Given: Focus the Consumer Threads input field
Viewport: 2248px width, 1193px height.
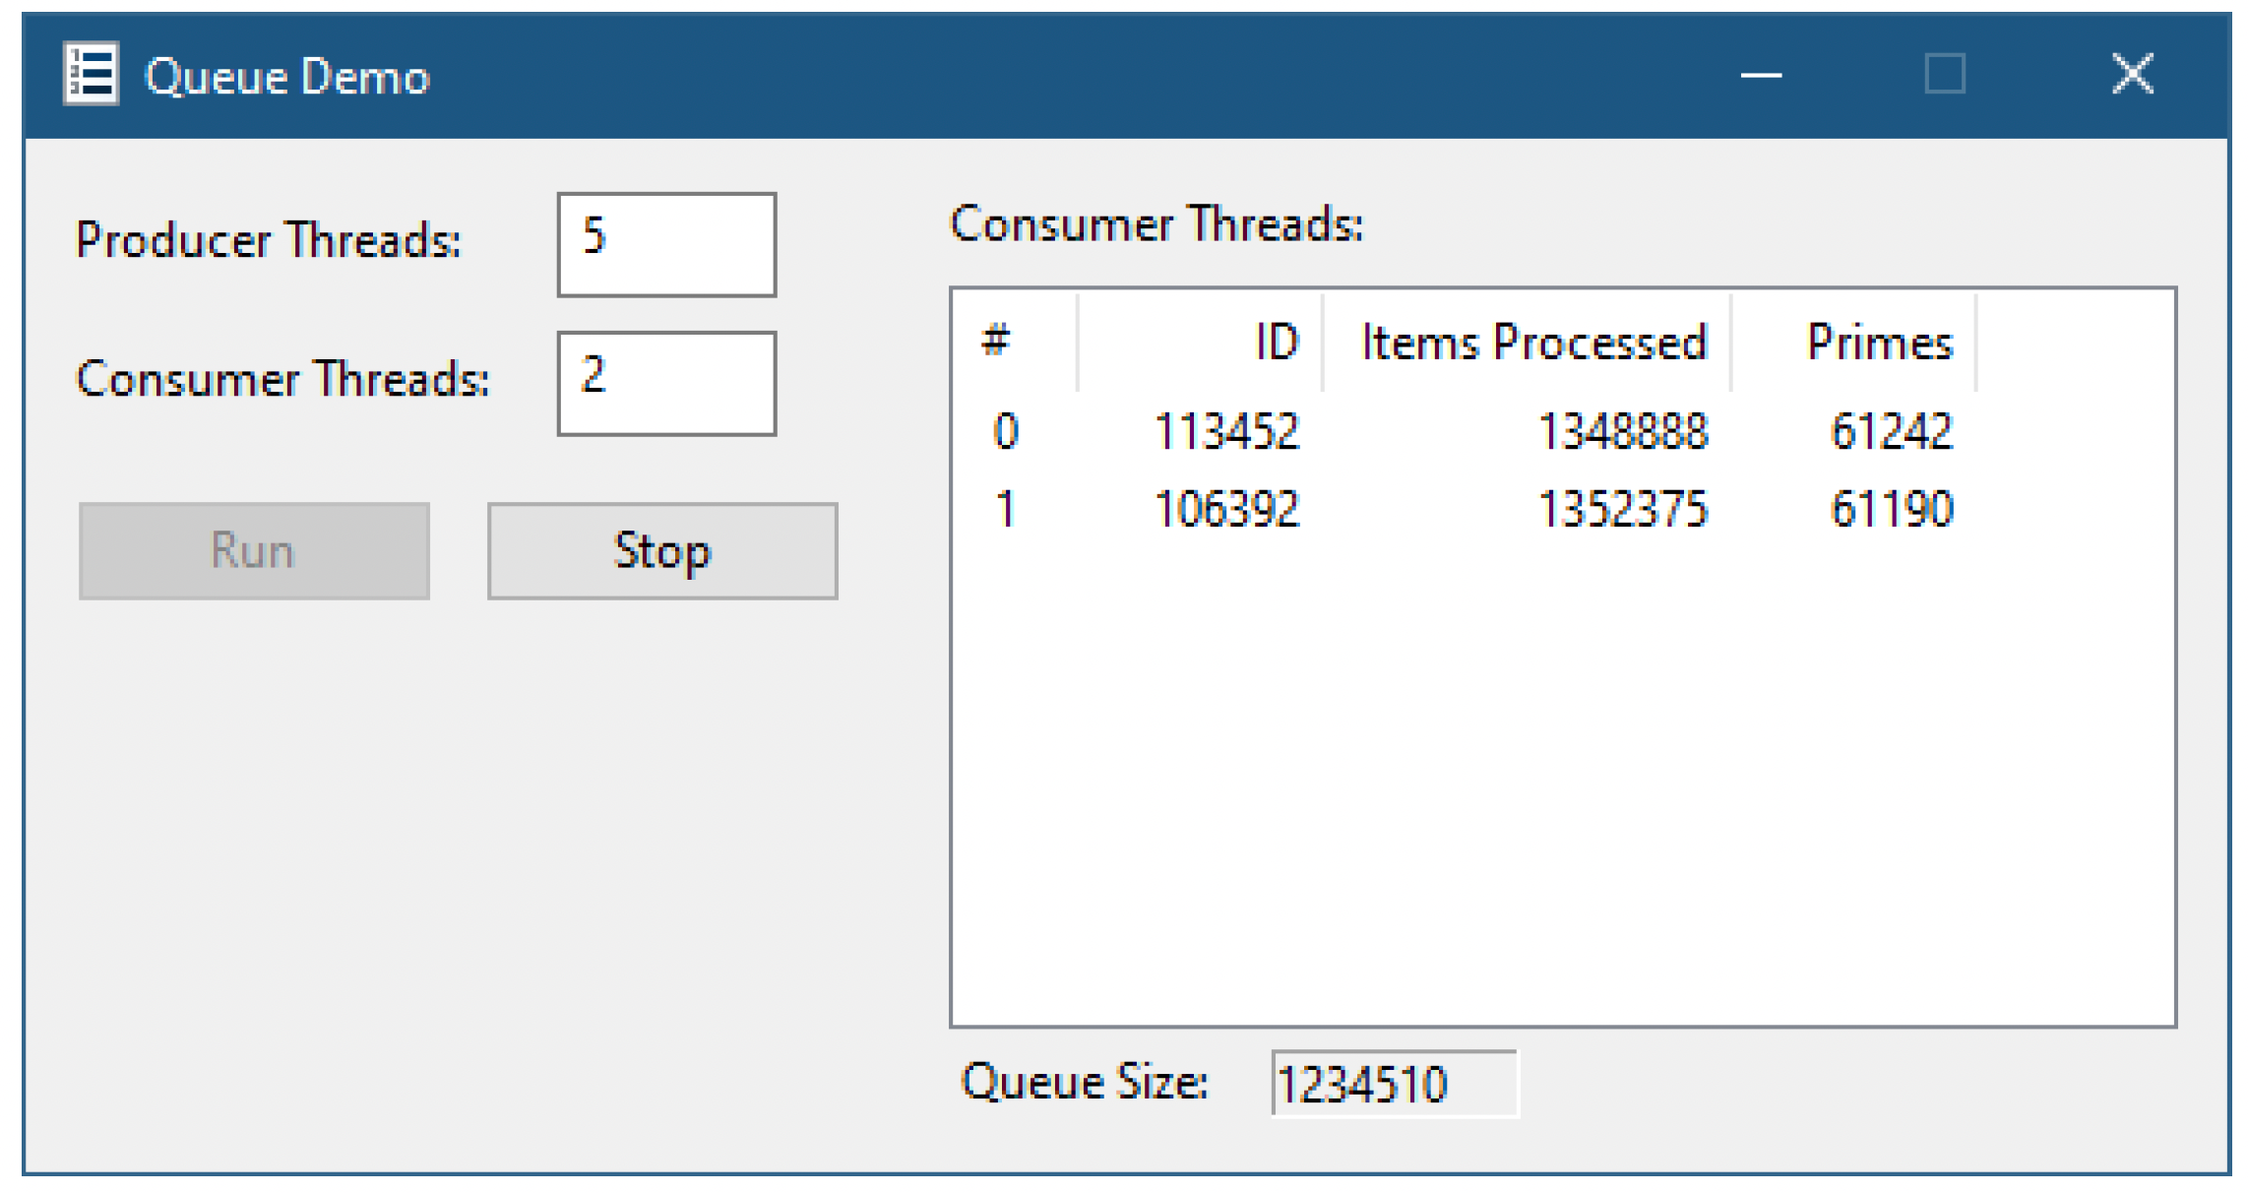Looking at the screenshot, I should (x=666, y=383).
